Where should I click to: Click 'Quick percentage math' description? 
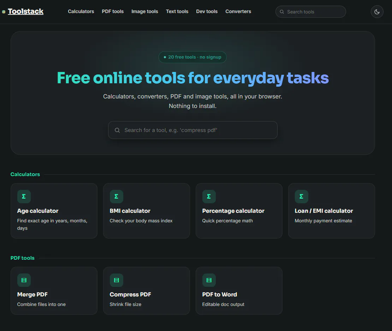coord(227,221)
